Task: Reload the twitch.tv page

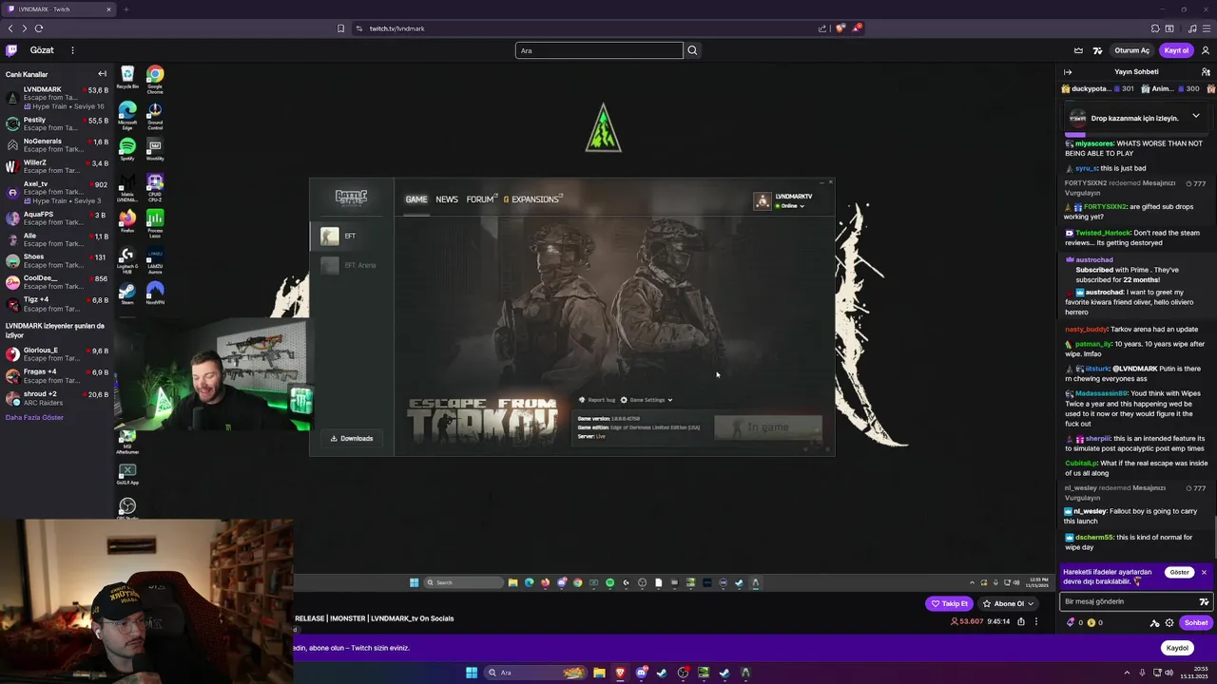Action: coord(39,28)
